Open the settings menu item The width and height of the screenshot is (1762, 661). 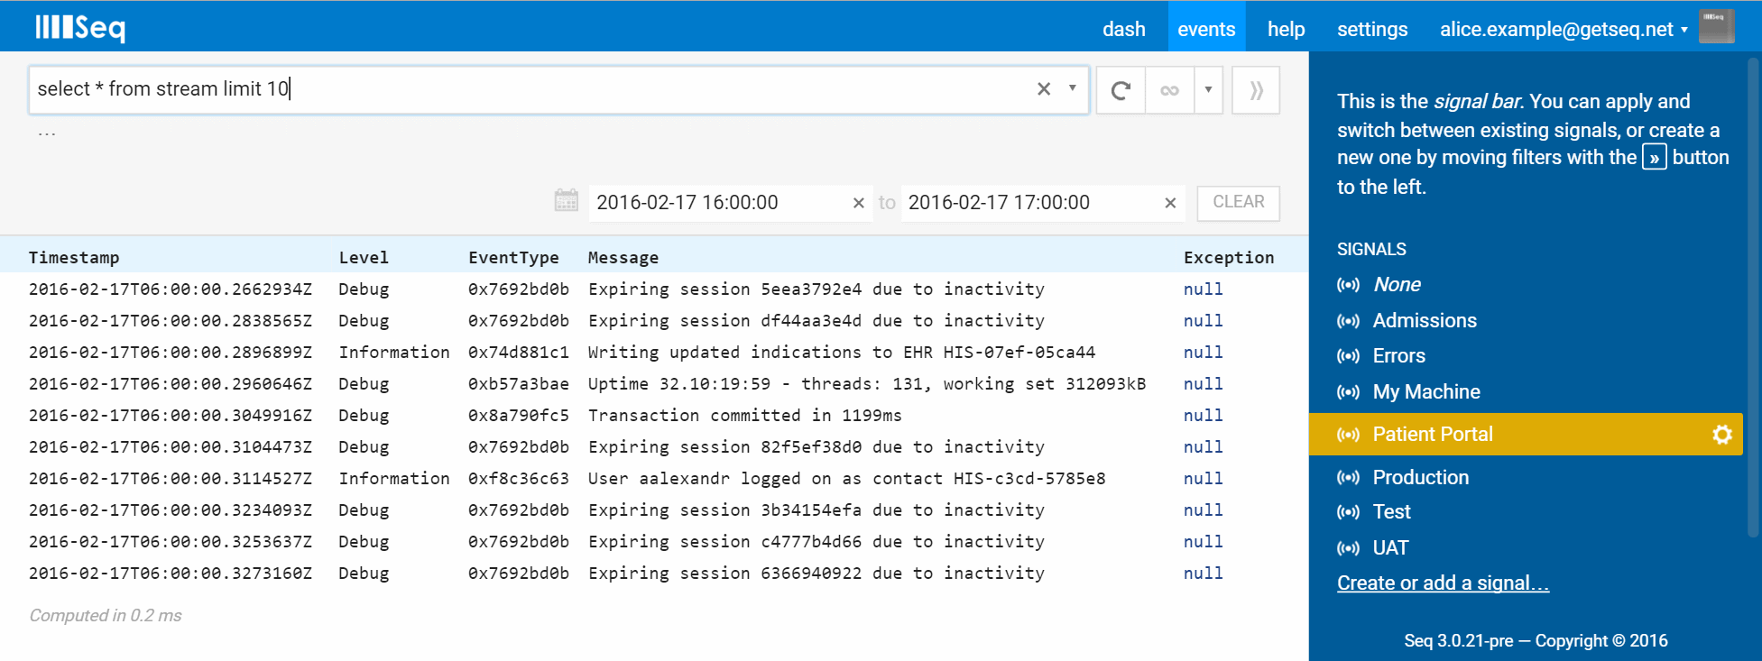(x=1372, y=29)
